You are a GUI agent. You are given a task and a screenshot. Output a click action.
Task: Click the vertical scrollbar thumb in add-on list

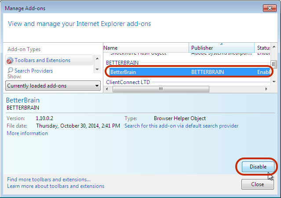click(274, 64)
